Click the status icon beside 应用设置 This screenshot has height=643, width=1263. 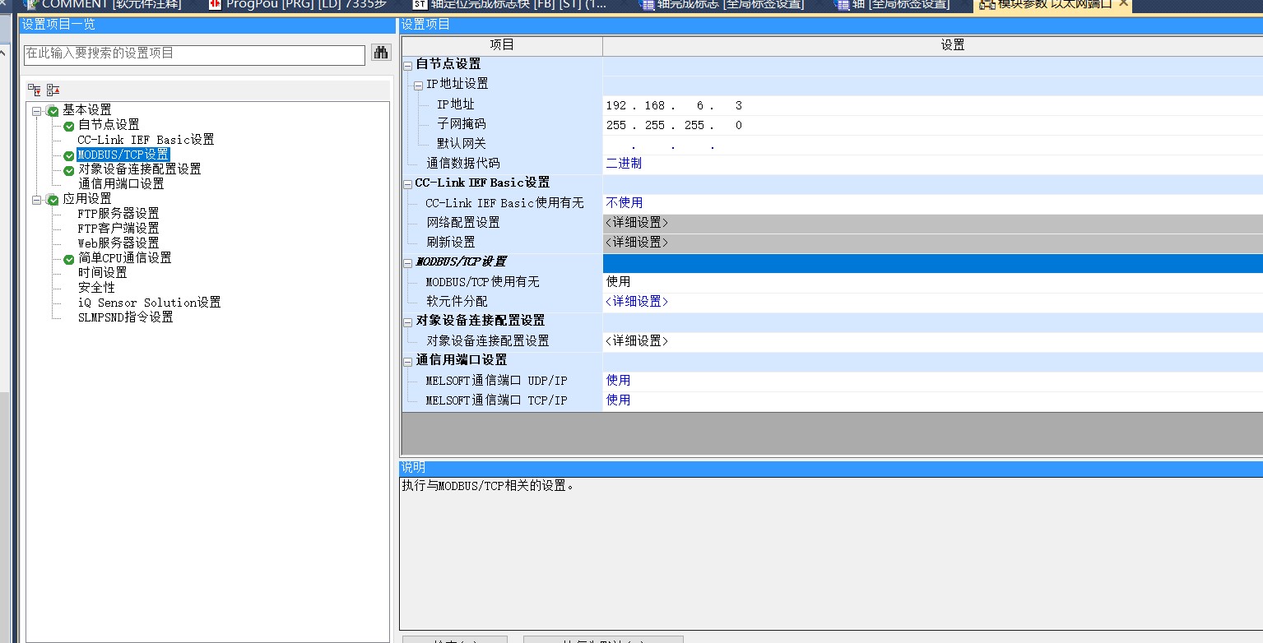[53, 200]
